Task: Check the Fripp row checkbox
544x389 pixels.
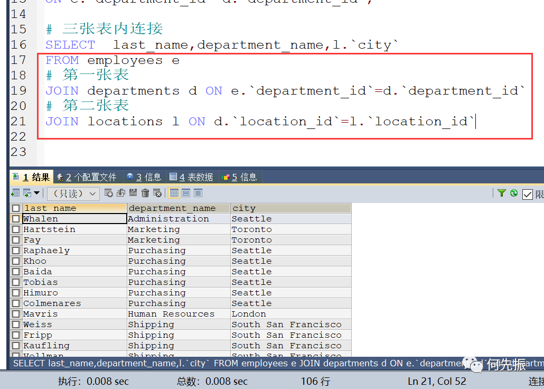Action: pyautogui.click(x=16, y=335)
